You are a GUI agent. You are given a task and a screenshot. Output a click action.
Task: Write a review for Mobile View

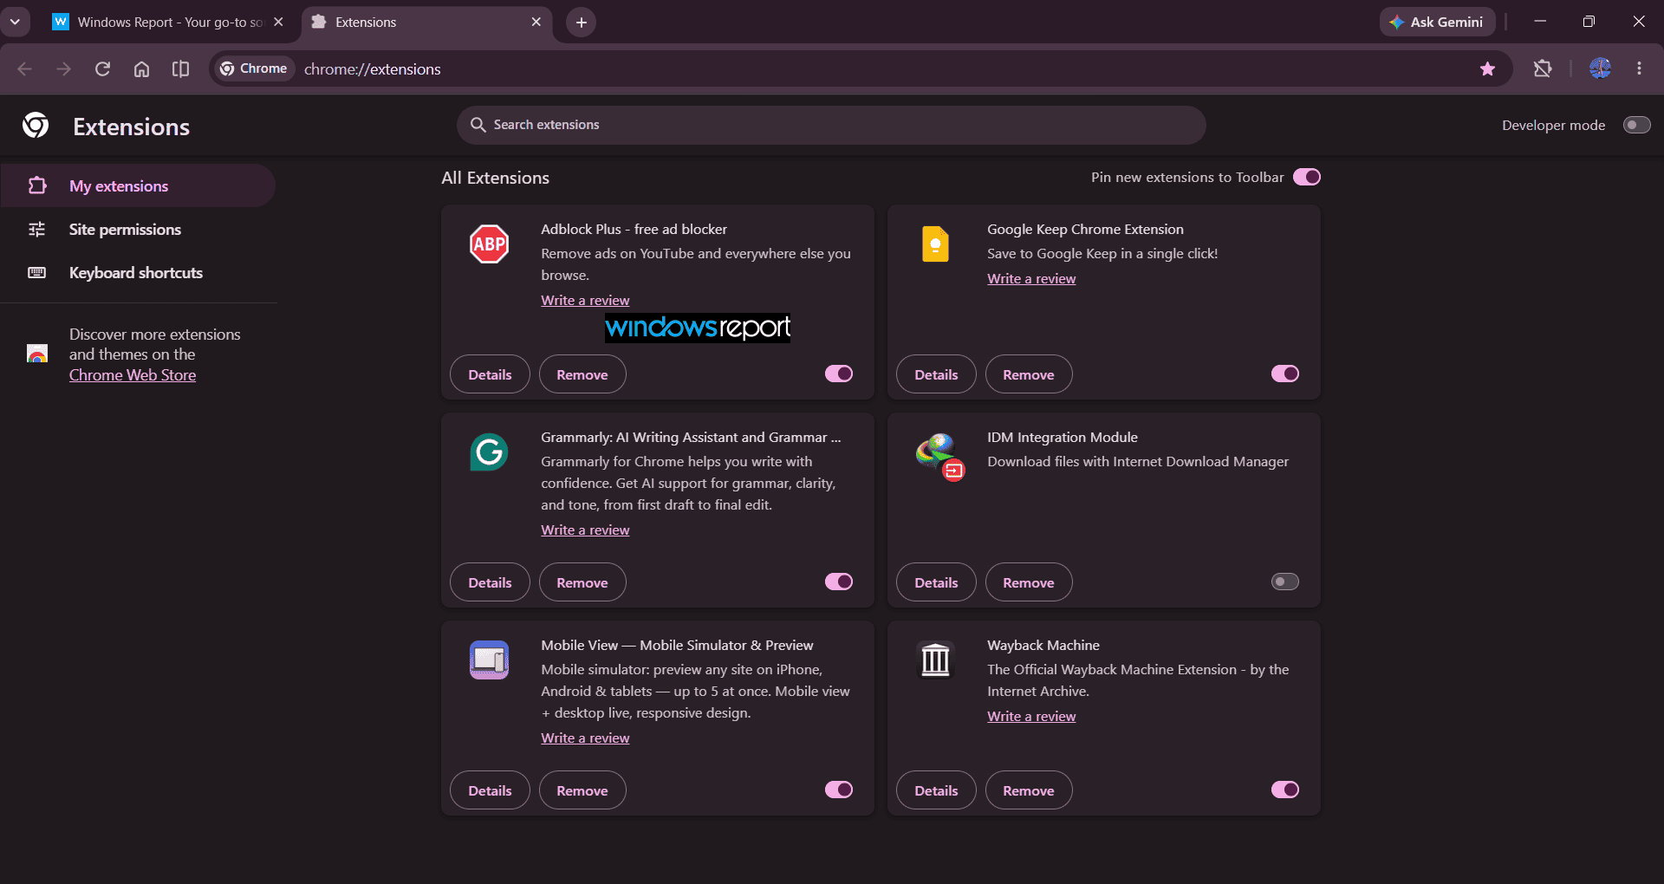pyautogui.click(x=585, y=738)
